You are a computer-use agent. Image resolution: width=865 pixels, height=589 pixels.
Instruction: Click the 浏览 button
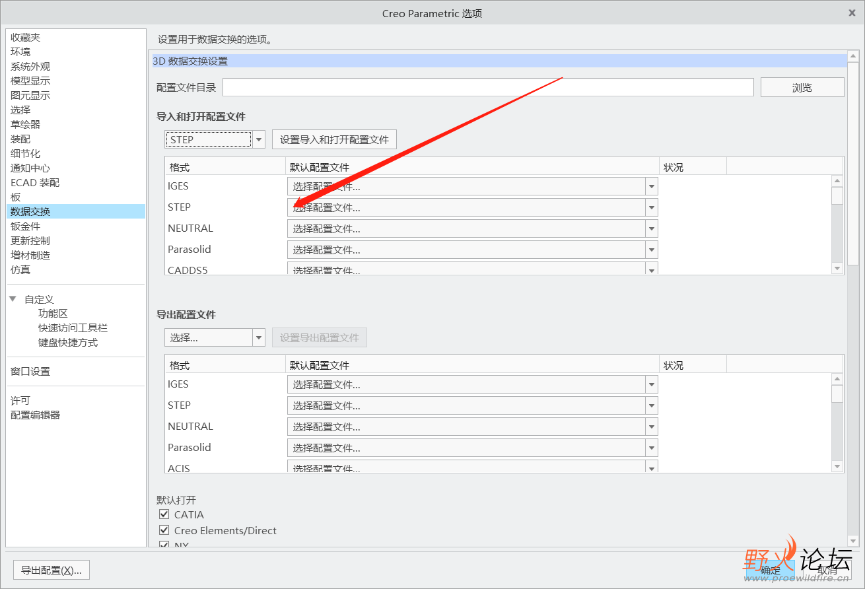click(x=802, y=87)
